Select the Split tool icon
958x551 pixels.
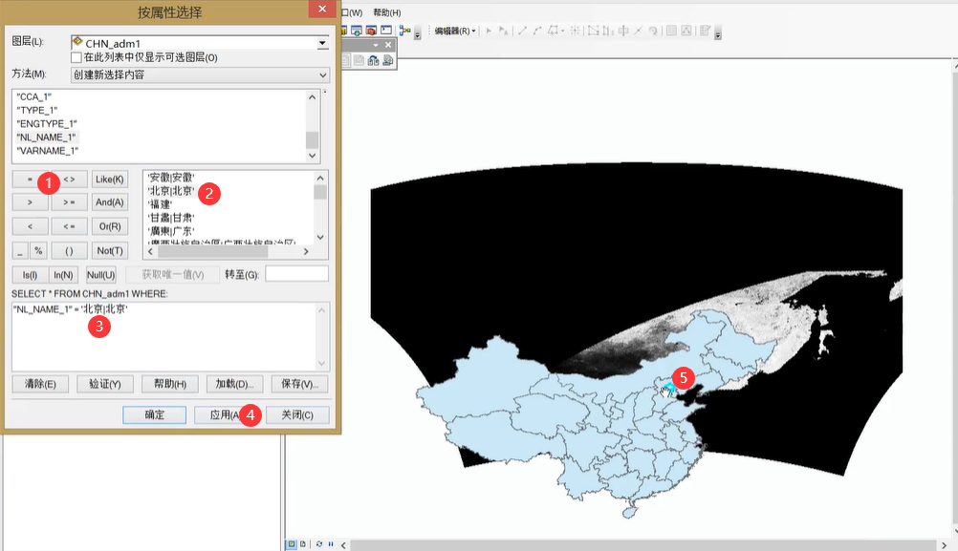point(638,31)
